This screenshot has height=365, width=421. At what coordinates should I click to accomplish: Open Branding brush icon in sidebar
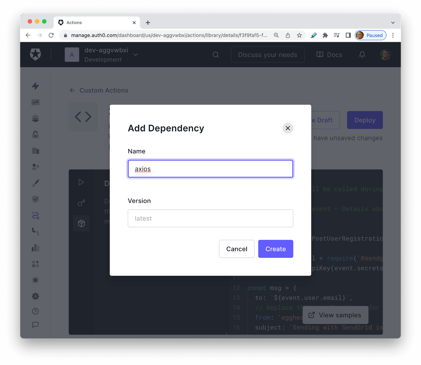point(36,183)
